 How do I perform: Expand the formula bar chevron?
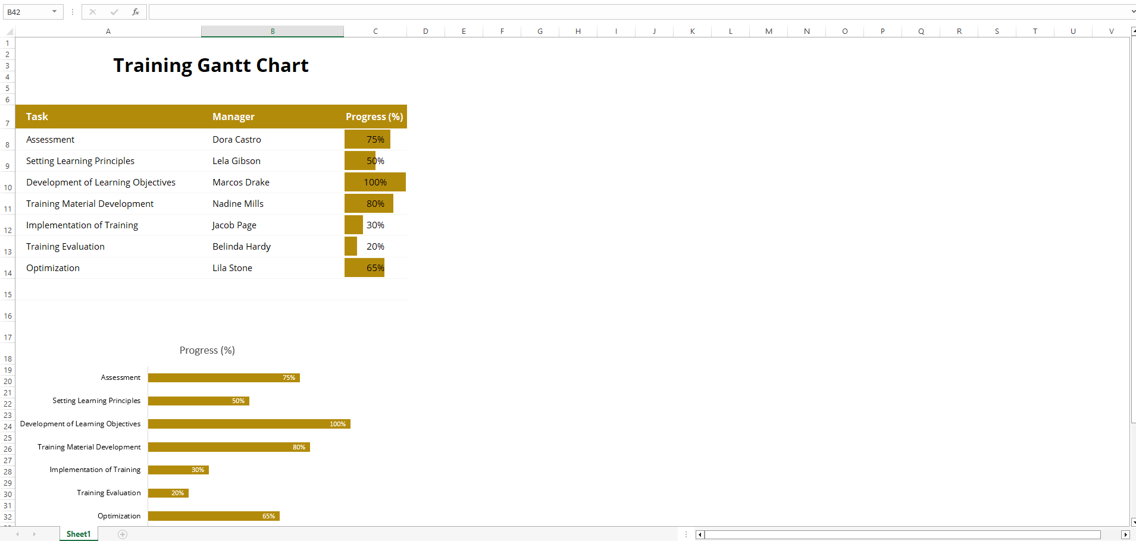coord(1132,12)
